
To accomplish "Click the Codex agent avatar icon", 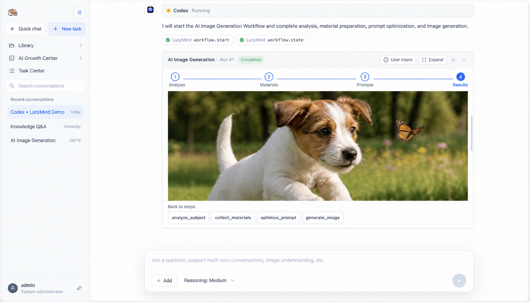I will pyautogui.click(x=150, y=10).
